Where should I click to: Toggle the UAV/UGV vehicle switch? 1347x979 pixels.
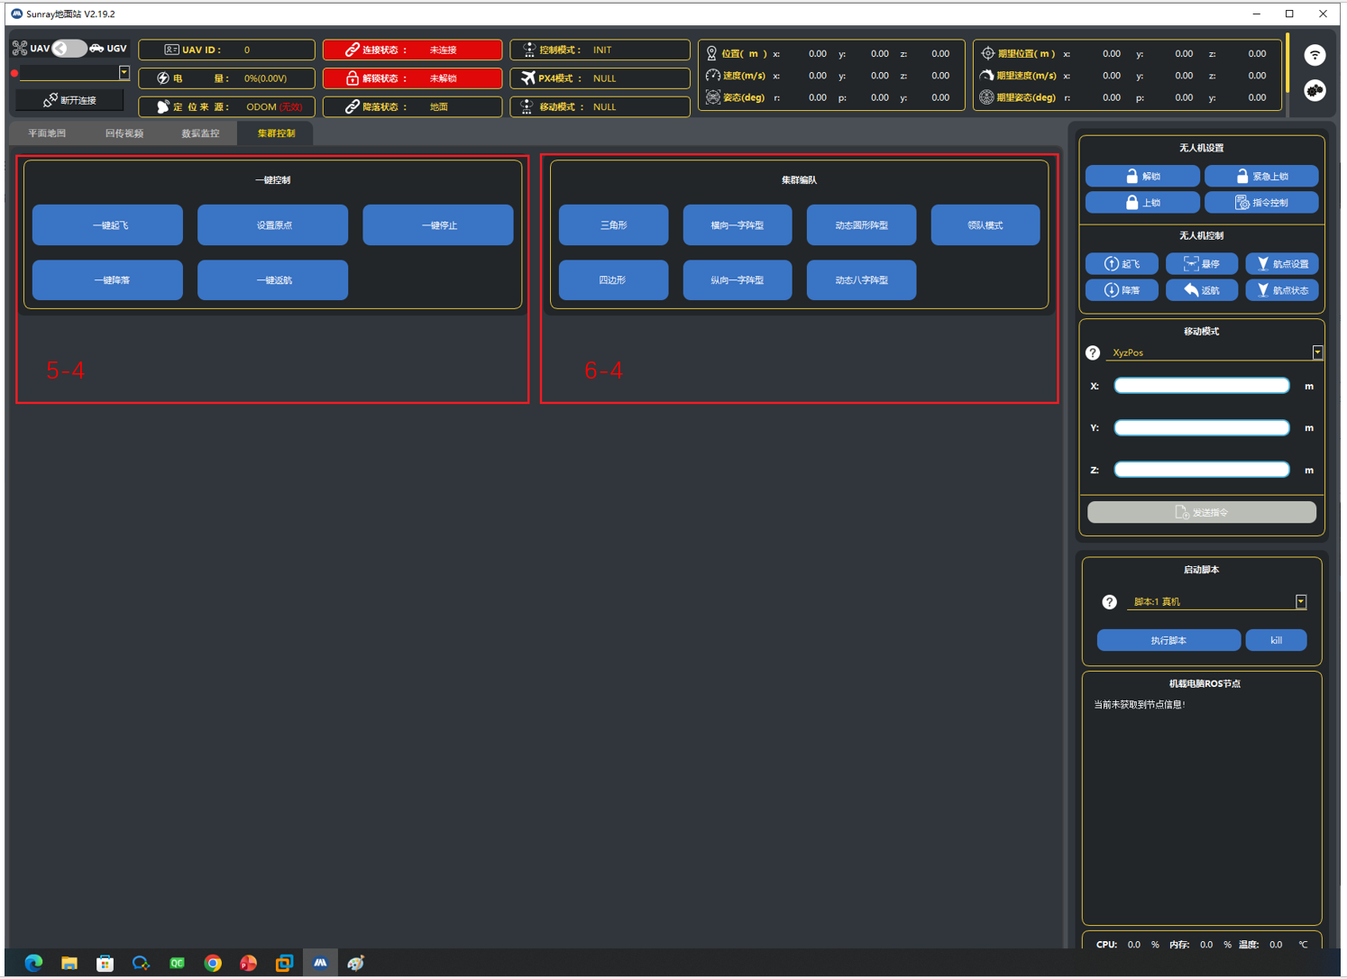pyautogui.click(x=69, y=48)
